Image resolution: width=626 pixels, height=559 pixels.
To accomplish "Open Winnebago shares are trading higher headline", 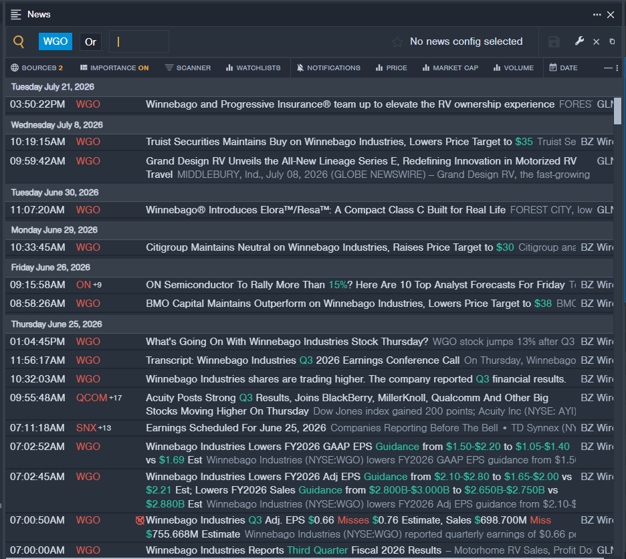I will 355,379.
